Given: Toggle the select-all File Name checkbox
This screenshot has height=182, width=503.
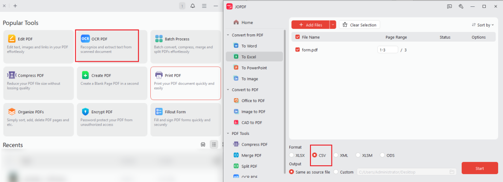Looking at the screenshot, I should point(297,37).
